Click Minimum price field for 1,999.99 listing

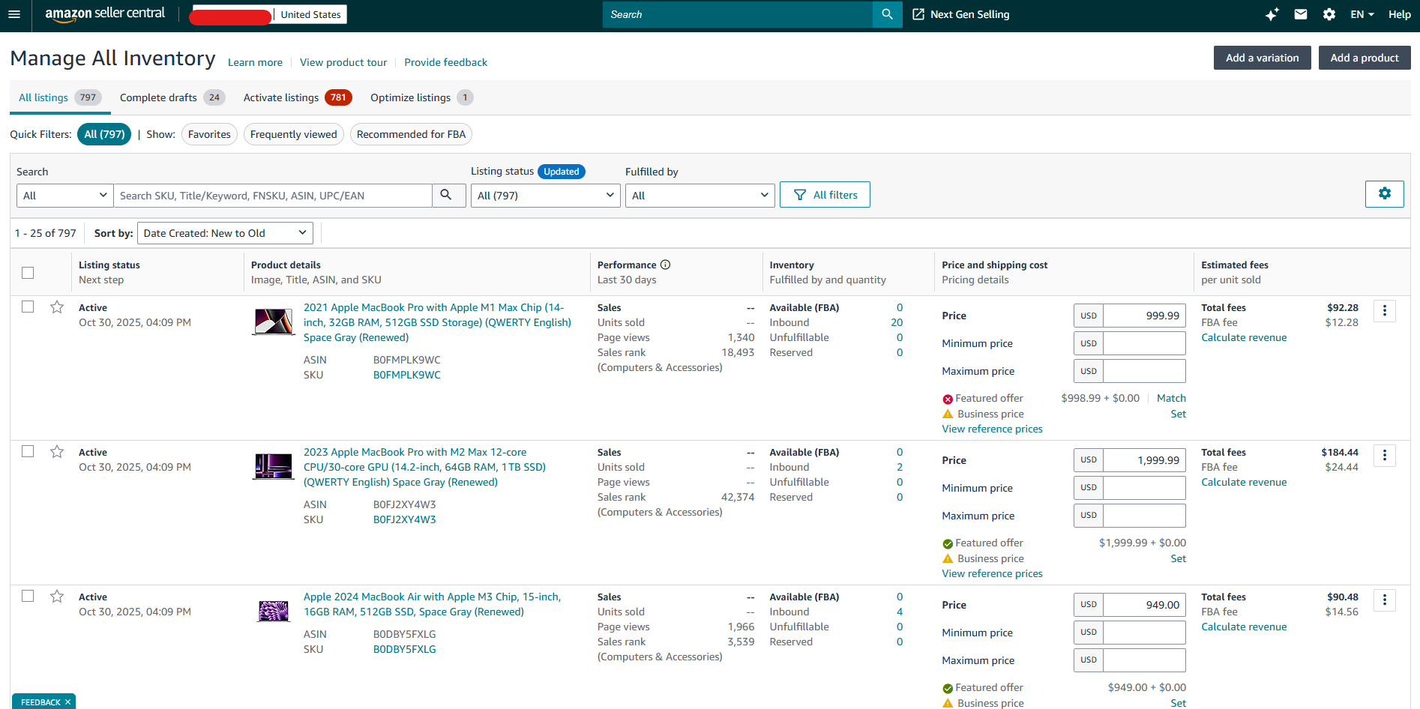pyautogui.click(x=1144, y=488)
